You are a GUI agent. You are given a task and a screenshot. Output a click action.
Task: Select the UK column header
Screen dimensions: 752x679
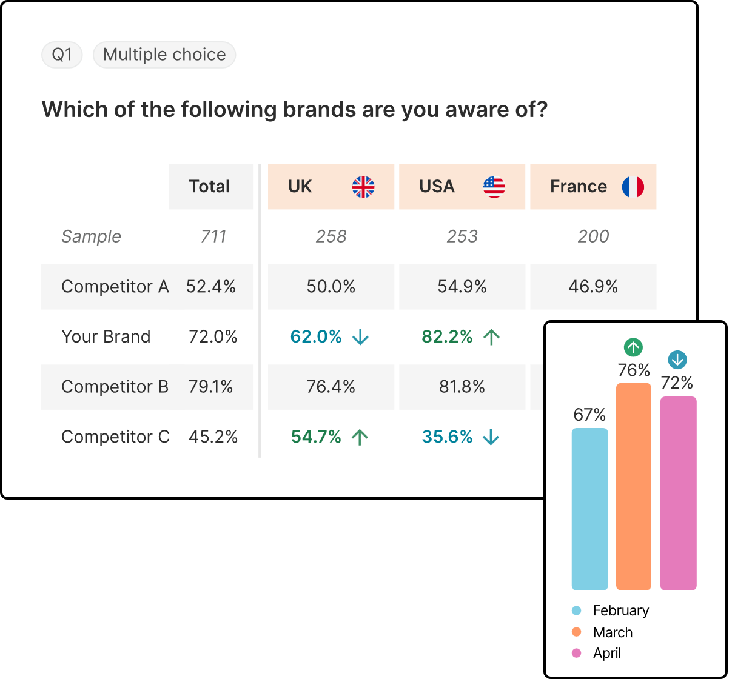click(x=300, y=187)
